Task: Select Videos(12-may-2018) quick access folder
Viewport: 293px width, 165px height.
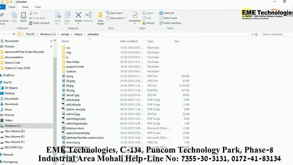Action: (17, 68)
